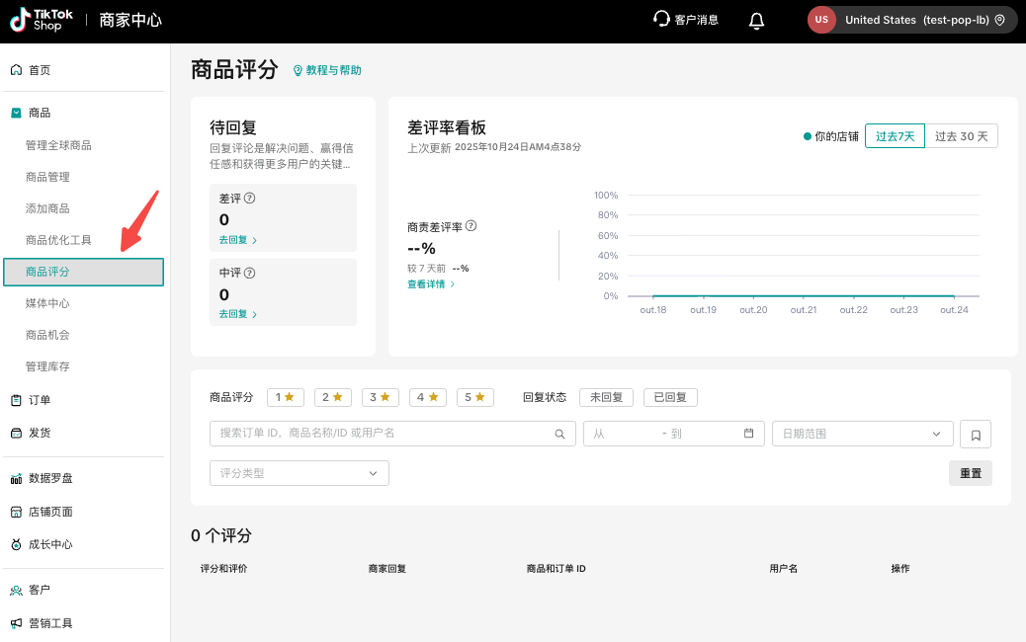Screen dimensions: 1026x642
Task: Open the calendar icon in the date field
Action: (747, 434)
